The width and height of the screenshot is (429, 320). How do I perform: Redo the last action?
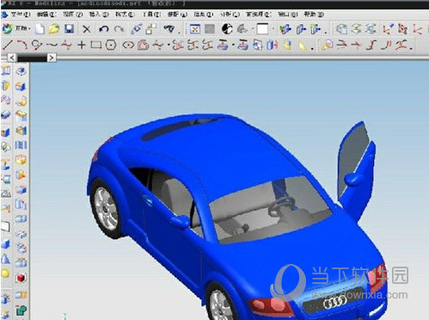(x=119, y=29)
